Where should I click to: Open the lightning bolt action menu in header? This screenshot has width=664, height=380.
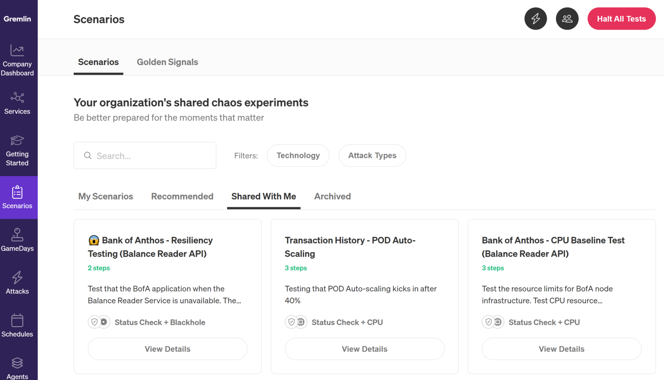[536, 19]
